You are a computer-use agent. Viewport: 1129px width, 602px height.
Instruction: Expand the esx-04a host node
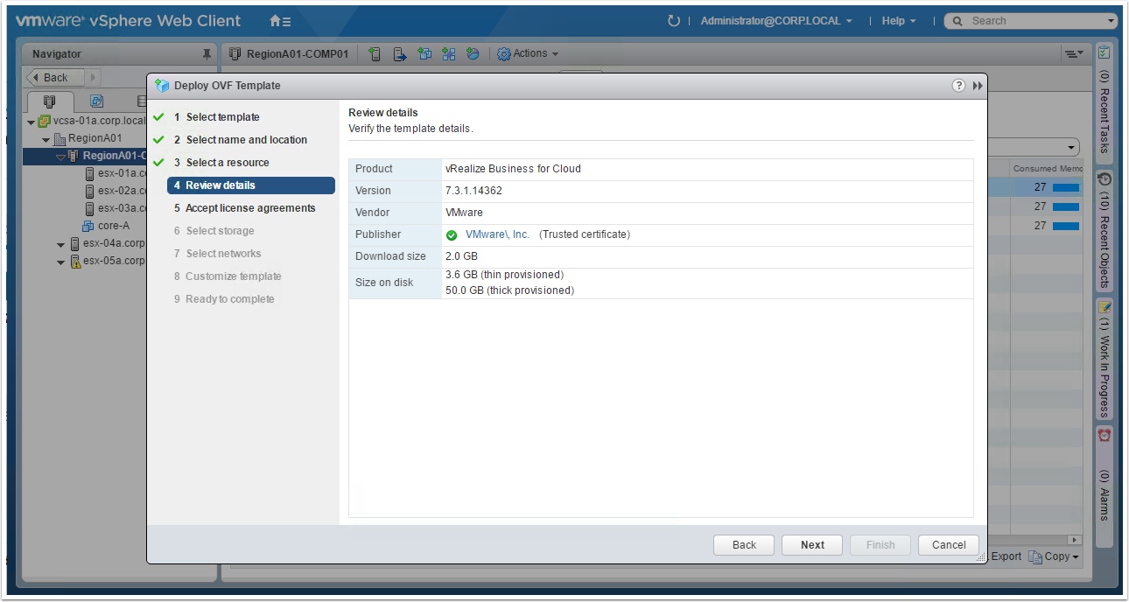pyautogui.click(x=60, y=245)
